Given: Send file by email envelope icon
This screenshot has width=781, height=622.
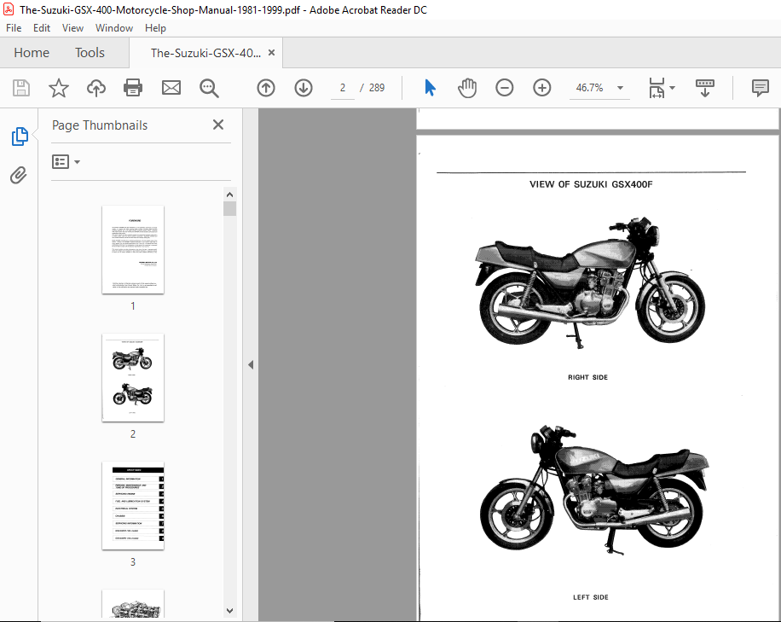Looking at the screenshot, I should coord(171,88).
